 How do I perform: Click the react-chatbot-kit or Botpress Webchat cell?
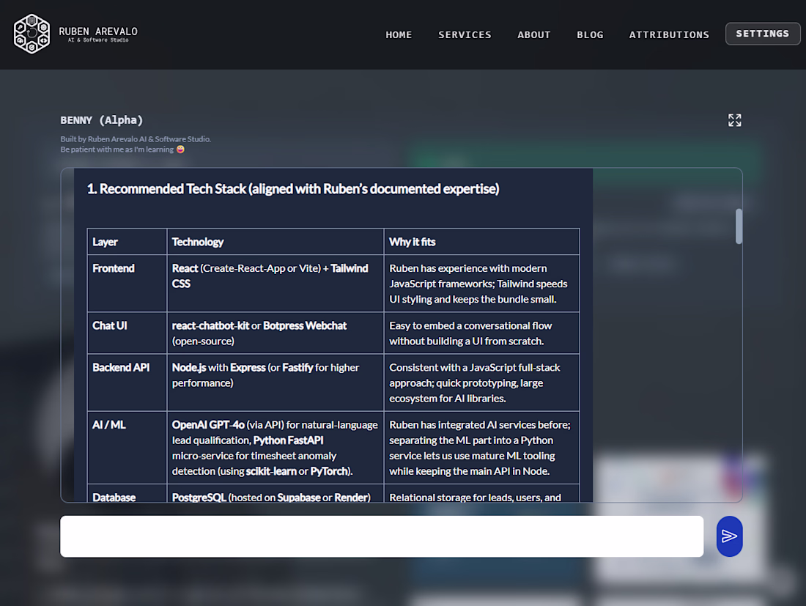[275, 333]
